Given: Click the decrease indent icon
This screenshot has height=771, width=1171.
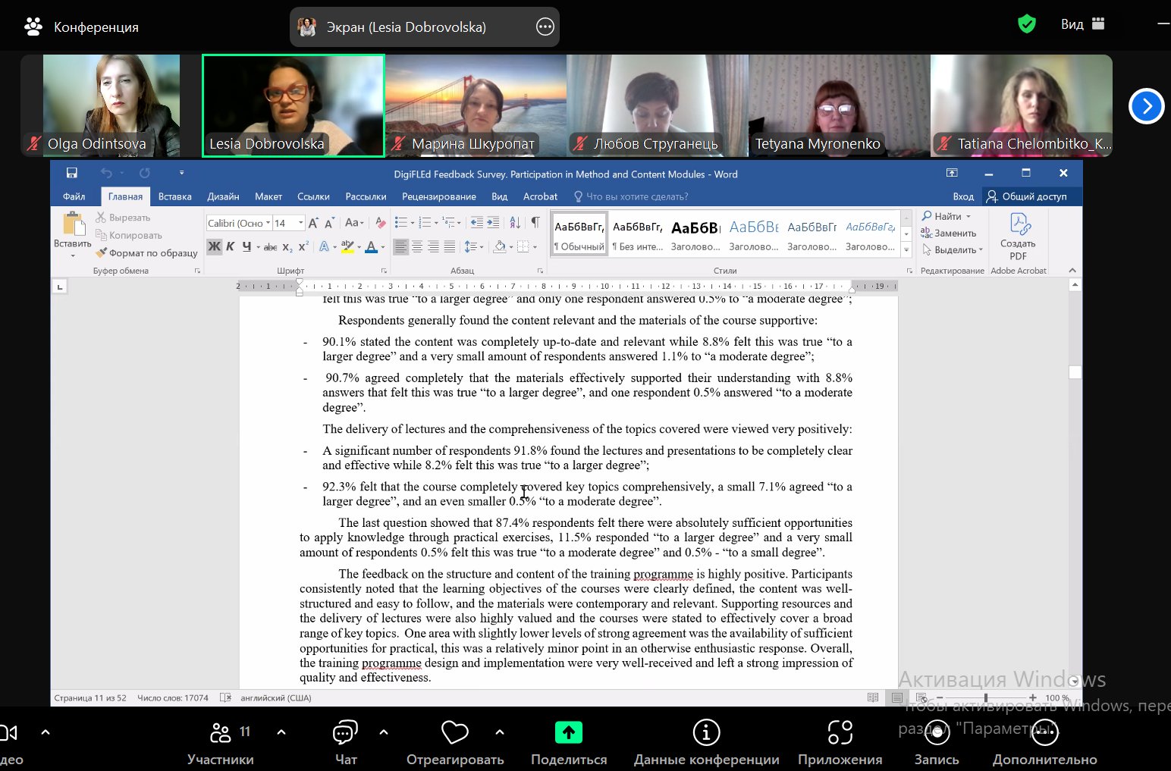Looking at the screenshot, I should coord(476,223).
